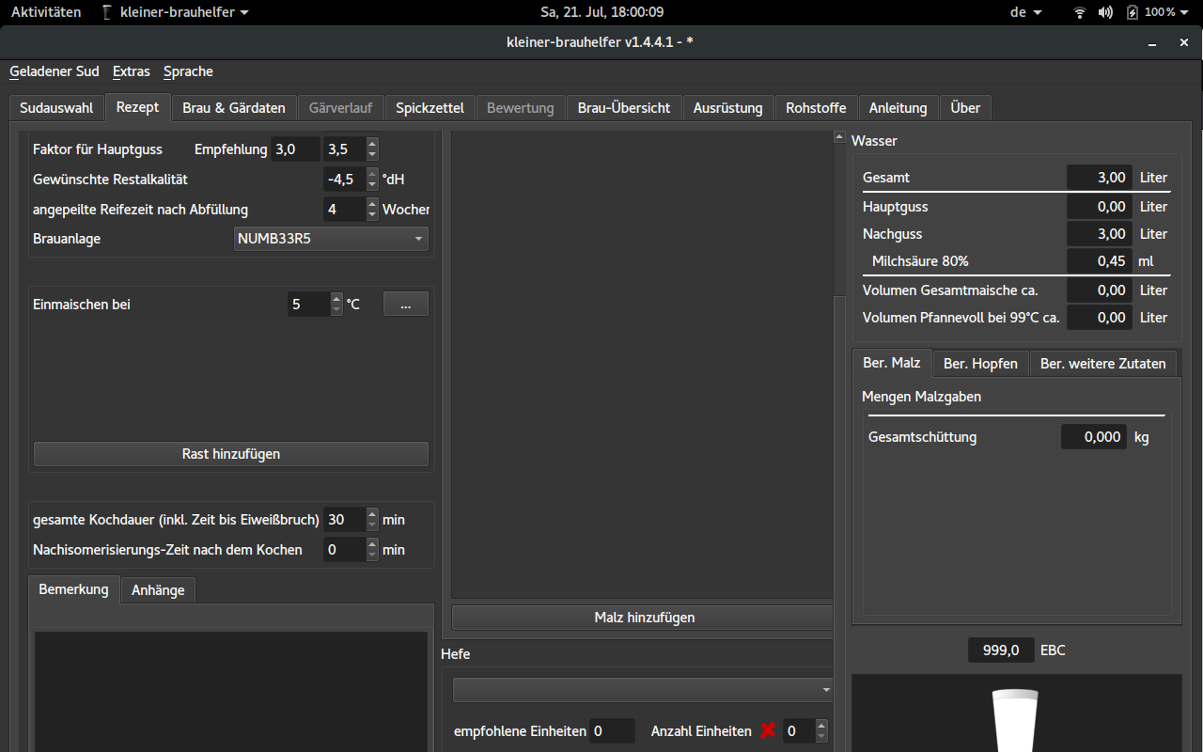Click the Rast hinzufügen button

coord(230,454)
